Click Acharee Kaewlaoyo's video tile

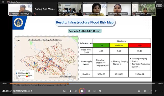tap(20, 9)
